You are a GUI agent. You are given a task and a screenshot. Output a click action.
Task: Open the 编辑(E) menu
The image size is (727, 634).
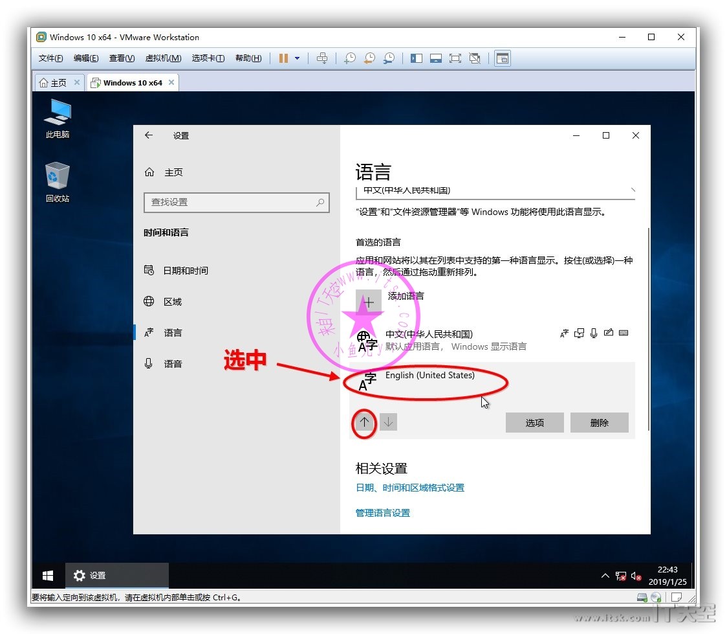pyautogui.click(x=86, y=58)
